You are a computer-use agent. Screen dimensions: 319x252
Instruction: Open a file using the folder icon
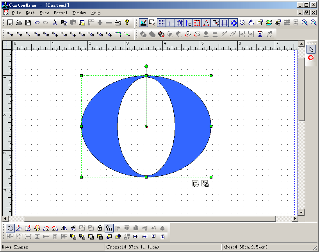click(19, 23)
